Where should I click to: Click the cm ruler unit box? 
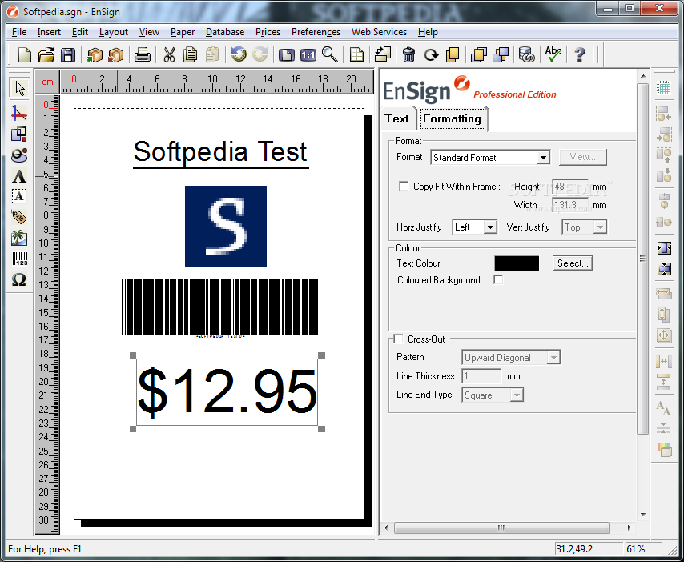(47, 82)
